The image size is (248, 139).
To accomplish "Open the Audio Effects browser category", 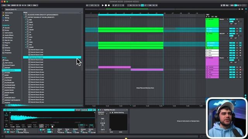I will [x=9, y=35].
